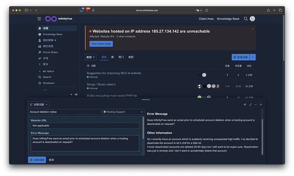This screenshot has height=176, width=294.
Task: Click the privacy report icon beside address bar
Action: [207, 10]
